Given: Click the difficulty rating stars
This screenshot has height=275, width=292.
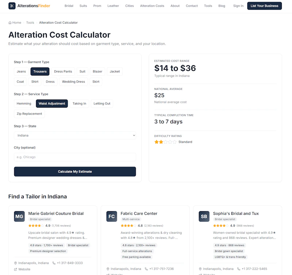Looking at the screenshot, I should tap(165, 142).
